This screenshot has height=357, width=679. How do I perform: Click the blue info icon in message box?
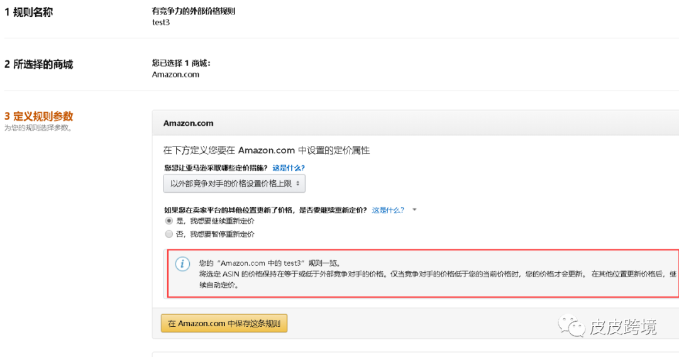pos(182,263)
